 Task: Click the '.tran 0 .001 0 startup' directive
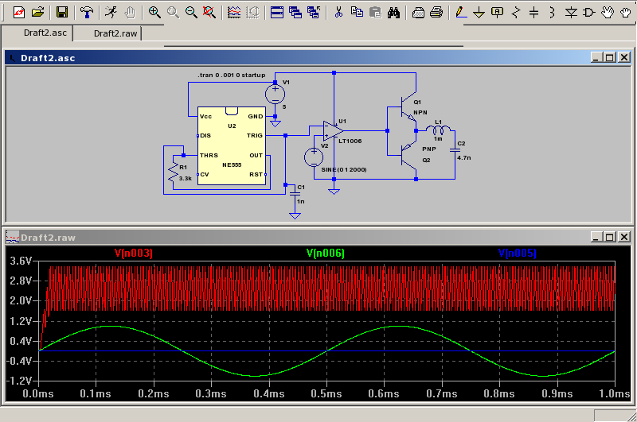click(232, 75)
